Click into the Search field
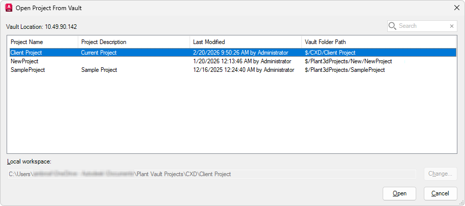 [422, 26]
